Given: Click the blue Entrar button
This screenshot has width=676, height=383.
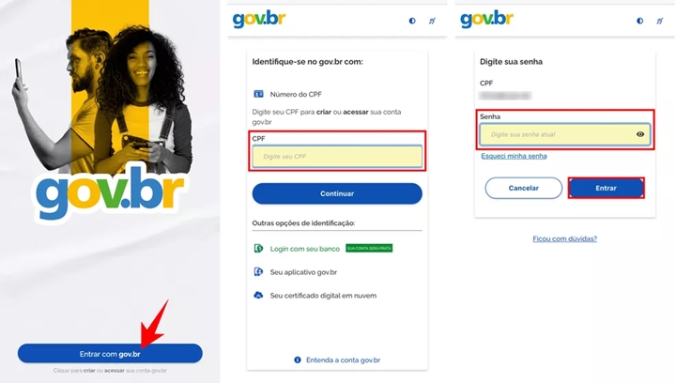Looking at the screenshot, I should (x=607, y=189).
